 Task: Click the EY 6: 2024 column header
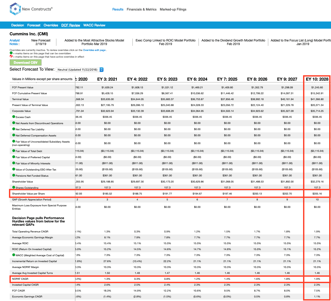click(x=197, y=79)
